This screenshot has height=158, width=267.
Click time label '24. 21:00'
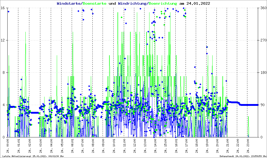click(x=227, y=146)
